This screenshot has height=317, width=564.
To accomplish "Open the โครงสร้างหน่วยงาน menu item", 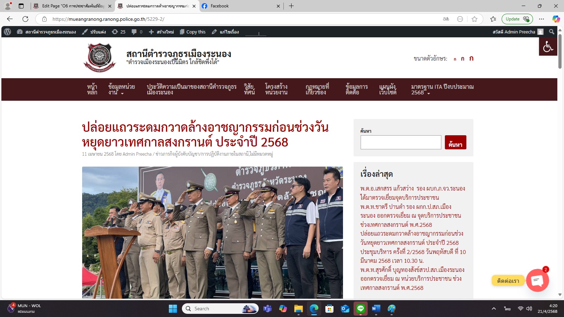I will [x=276, y=89].
